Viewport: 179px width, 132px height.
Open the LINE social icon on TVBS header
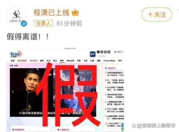[105, 52]
